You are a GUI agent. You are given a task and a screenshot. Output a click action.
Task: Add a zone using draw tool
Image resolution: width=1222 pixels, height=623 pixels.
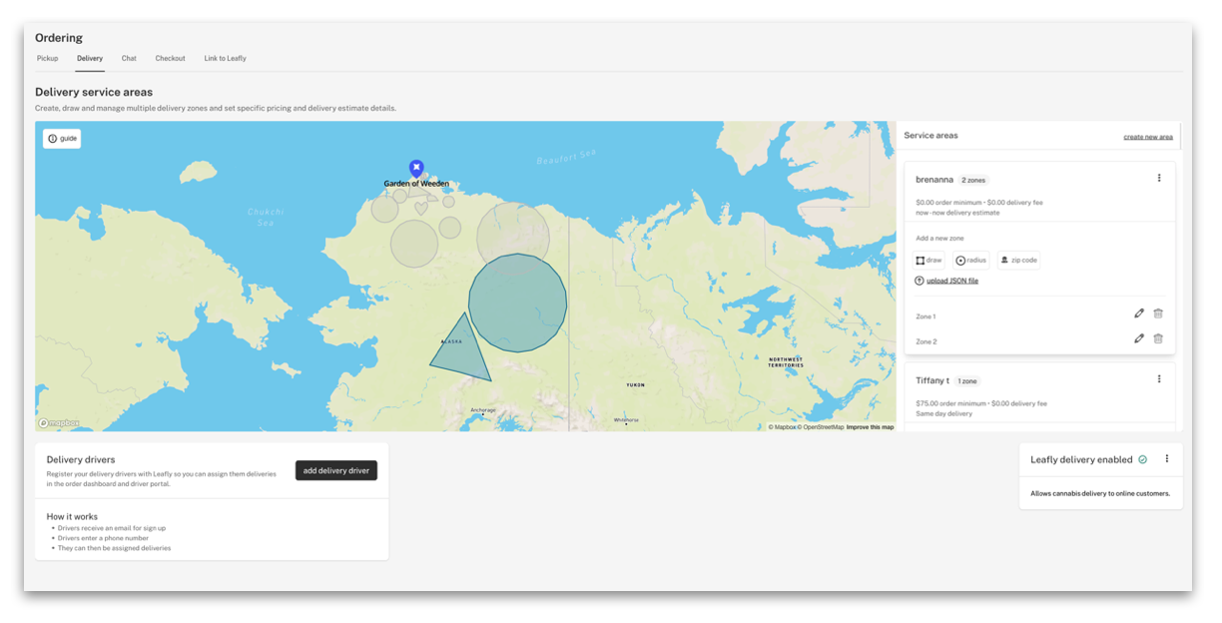(x=929, y=260)
